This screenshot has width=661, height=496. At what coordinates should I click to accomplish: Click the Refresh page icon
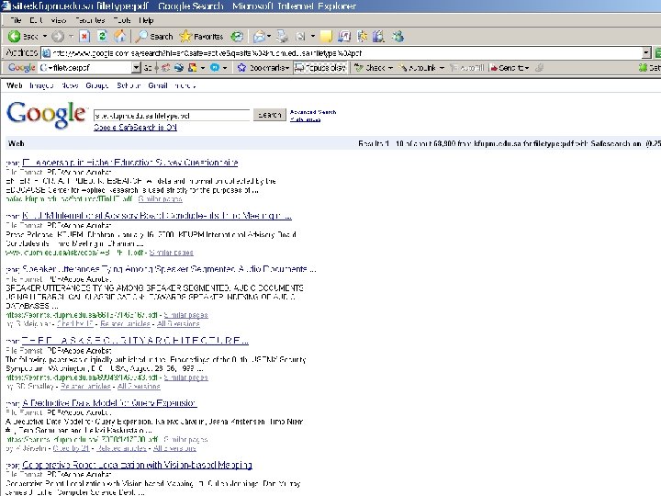tap(103, 37)
